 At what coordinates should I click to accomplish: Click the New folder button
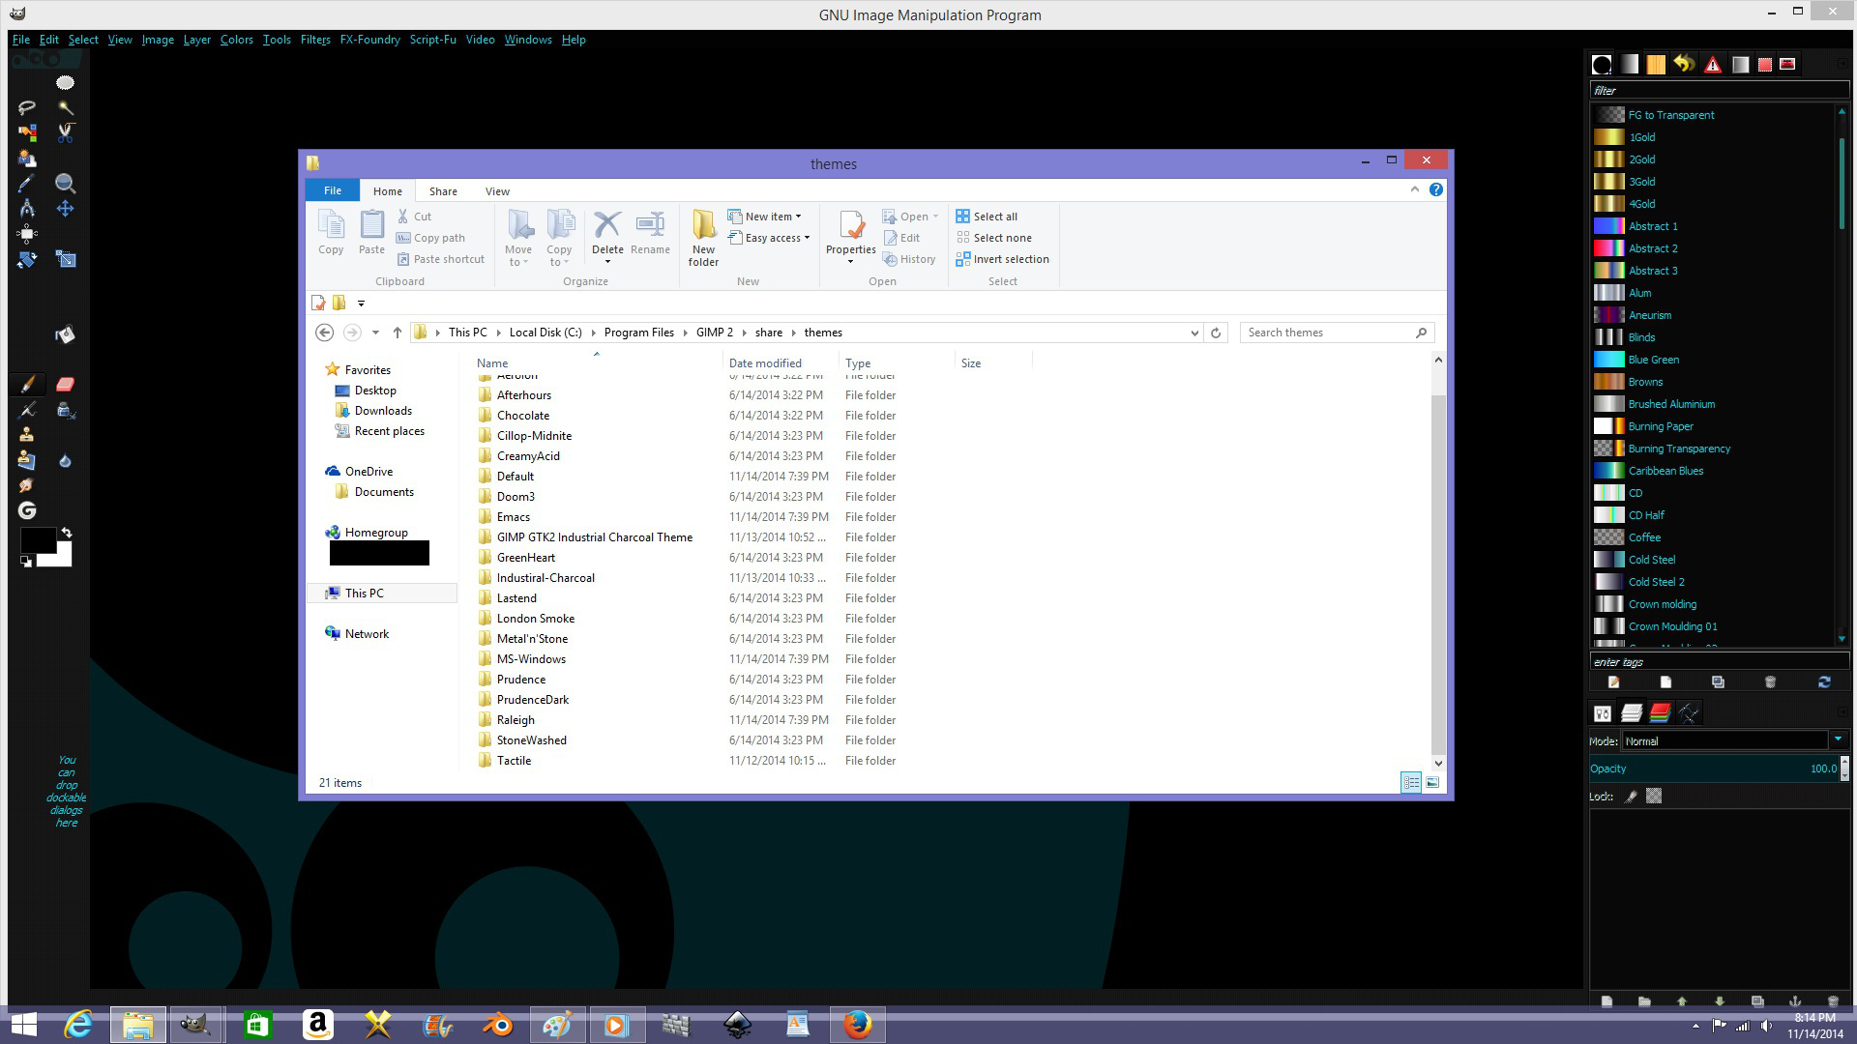703,239
